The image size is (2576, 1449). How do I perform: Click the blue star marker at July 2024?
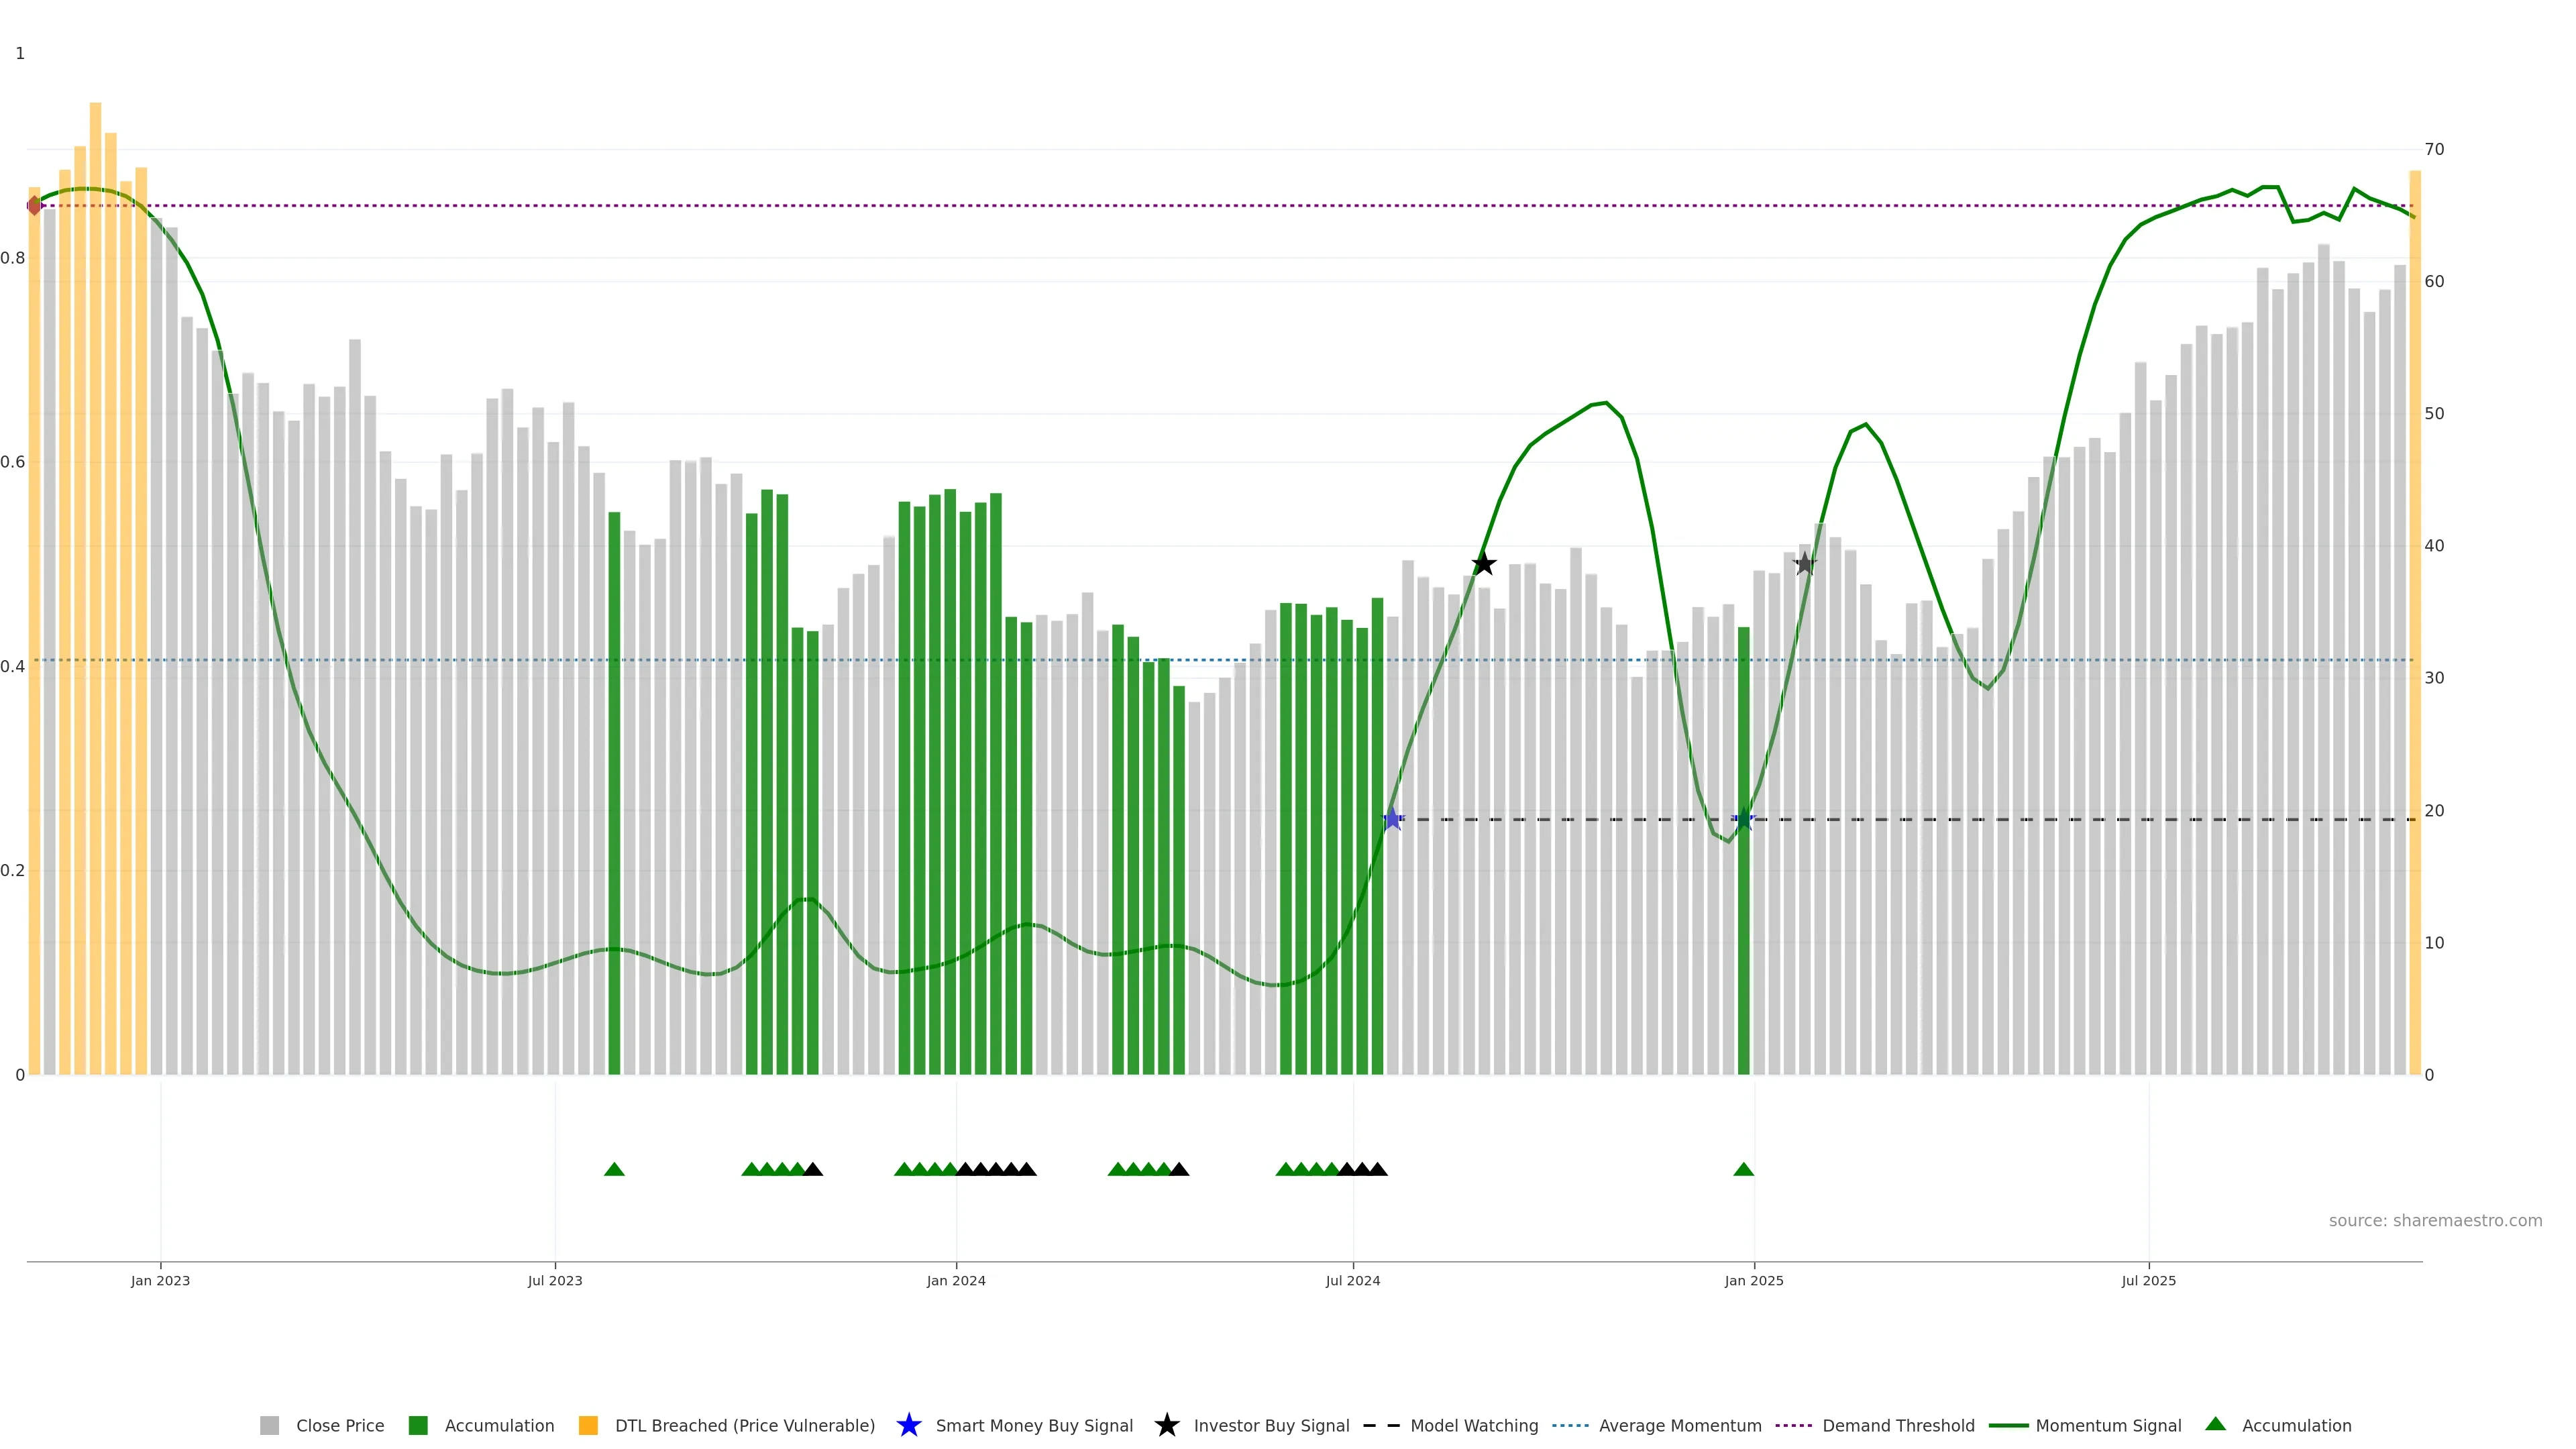1392,819
